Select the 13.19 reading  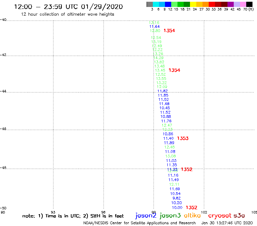pyautogui.click(x=156, y=42)
